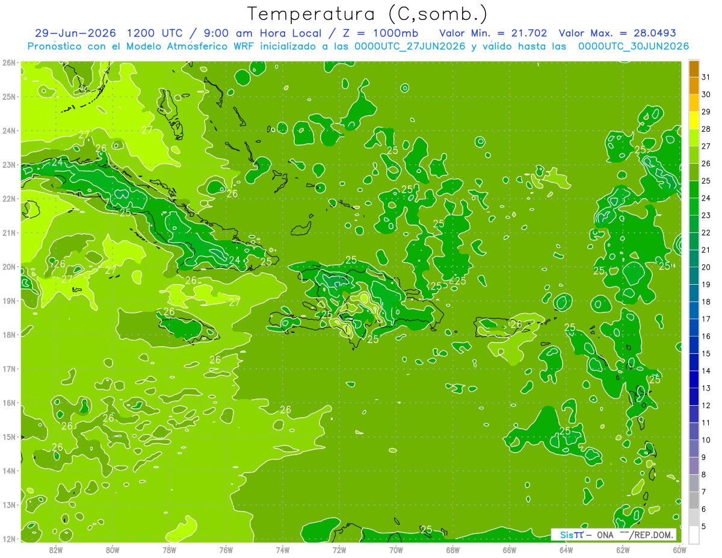Click the legend label "31"
The width and height of the screenshot is (722, 558).
click(706, 77)
